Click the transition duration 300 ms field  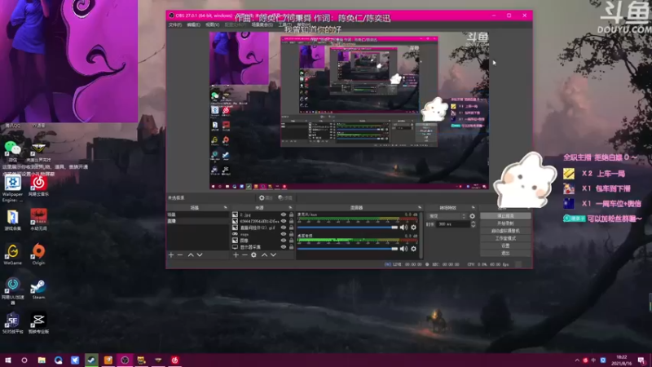[452, 224]
